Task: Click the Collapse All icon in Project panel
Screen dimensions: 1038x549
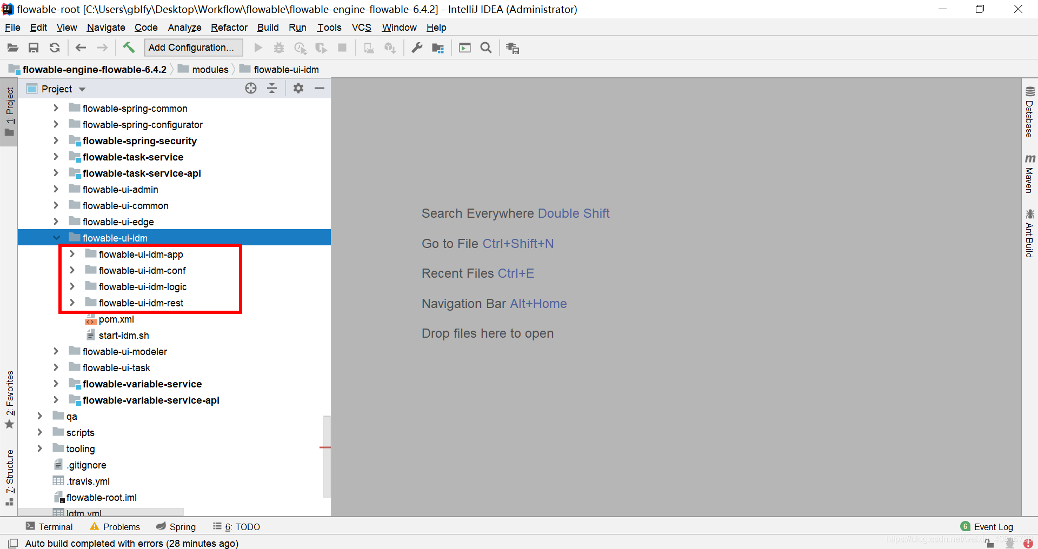Action: tap(272, 89)
